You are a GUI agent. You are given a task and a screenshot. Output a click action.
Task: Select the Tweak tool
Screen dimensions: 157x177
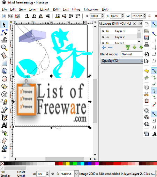pos(4,40)
